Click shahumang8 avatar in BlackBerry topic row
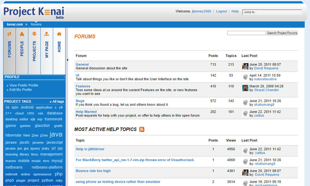Image resolution: width=310 pixels, height=186 pixels. click(245, 161)
